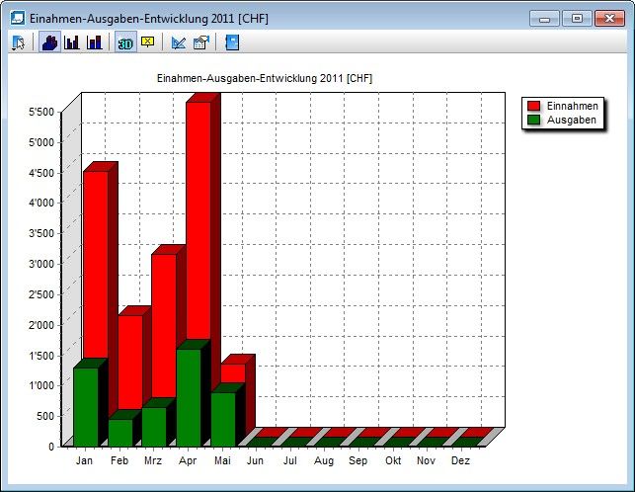Click the Feb axis label

point(119,460)
